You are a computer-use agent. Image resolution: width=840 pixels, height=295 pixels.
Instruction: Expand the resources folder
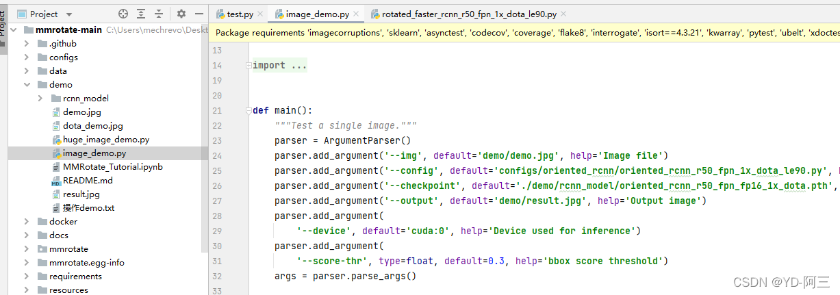click(27, 290)
